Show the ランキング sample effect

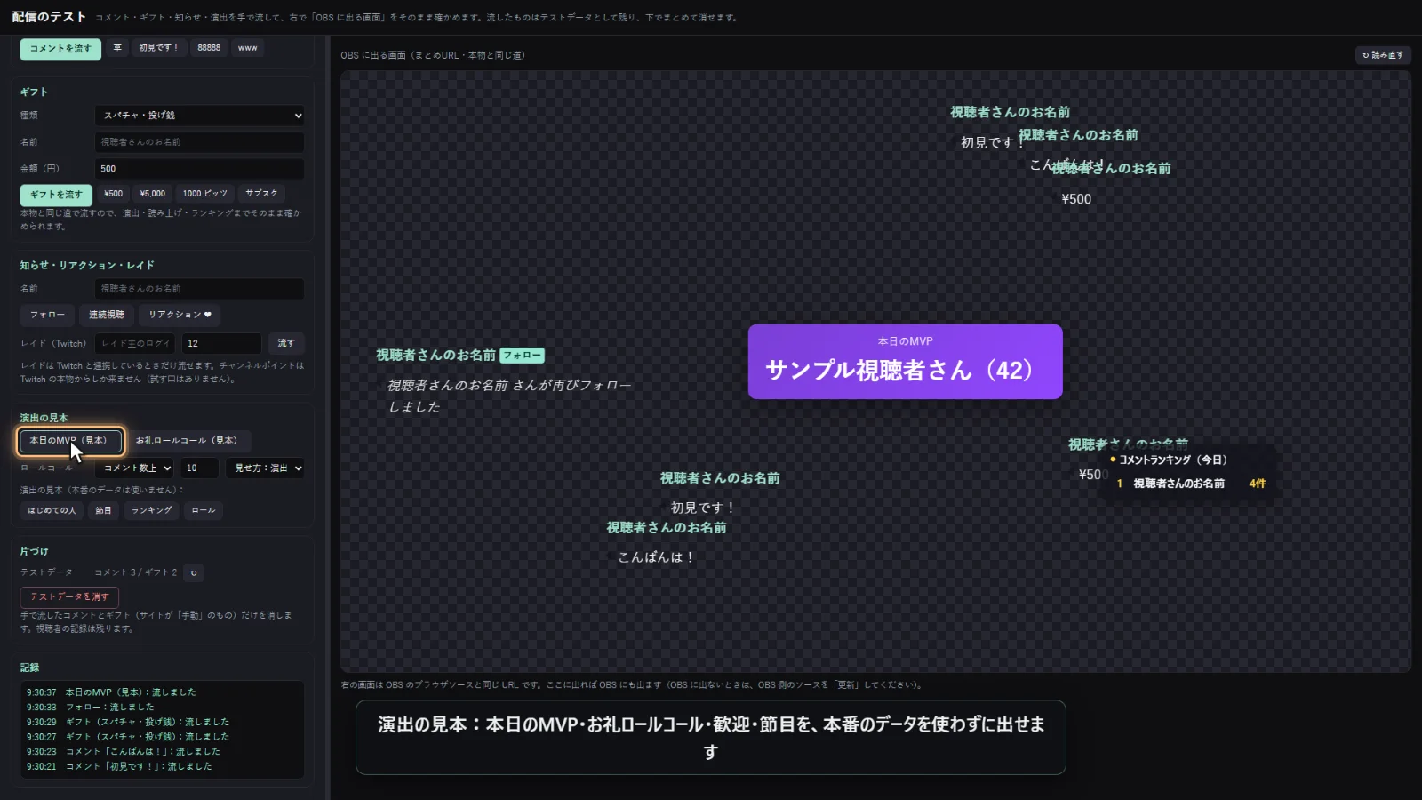152,510
